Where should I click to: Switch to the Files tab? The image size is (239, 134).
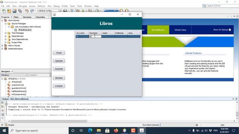click(x=16, y=17)
